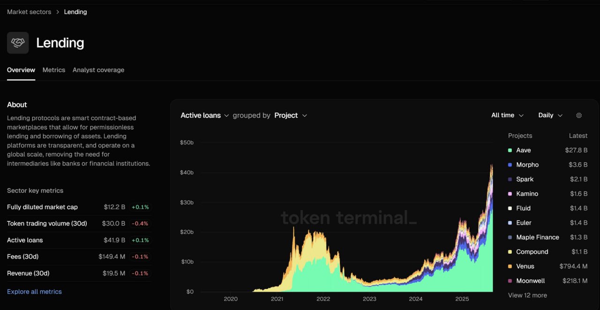
Task: Open the All time range dropdown
Action: pyautogui.click(x=508, y=115)
